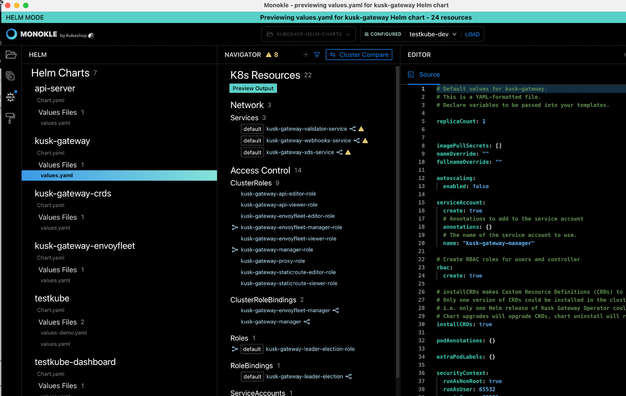Select values.yaml under kusk-gateway chart
The image size is (626, 396).
click(x=119, y=175)
